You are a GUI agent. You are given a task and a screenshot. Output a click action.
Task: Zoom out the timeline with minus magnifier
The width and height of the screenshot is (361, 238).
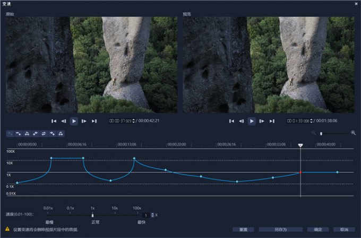[314, 133]
